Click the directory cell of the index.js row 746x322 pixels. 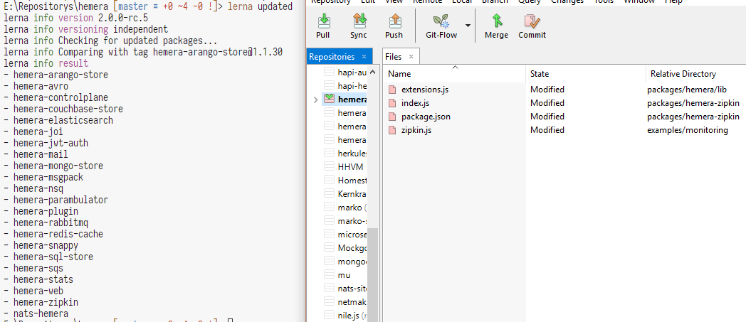click(693, 102)
